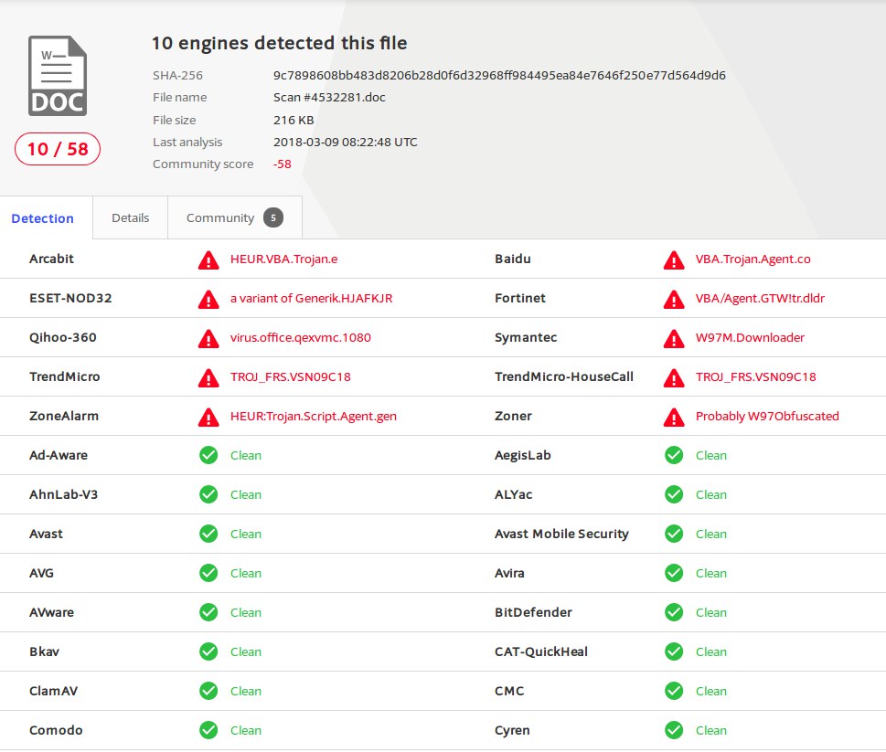Select the Detection tab
The height and width of the screenshot is (752, 886).
tap(43, 218)
